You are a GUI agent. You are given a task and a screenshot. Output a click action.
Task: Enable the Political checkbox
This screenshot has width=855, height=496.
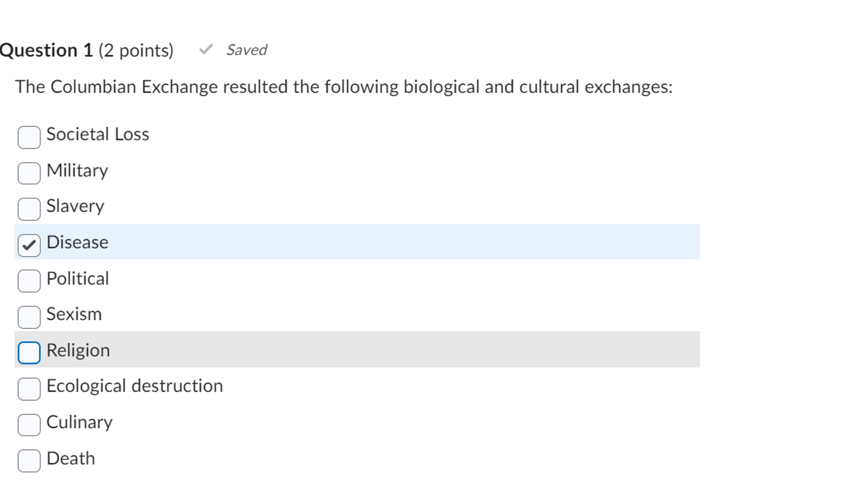29,281
